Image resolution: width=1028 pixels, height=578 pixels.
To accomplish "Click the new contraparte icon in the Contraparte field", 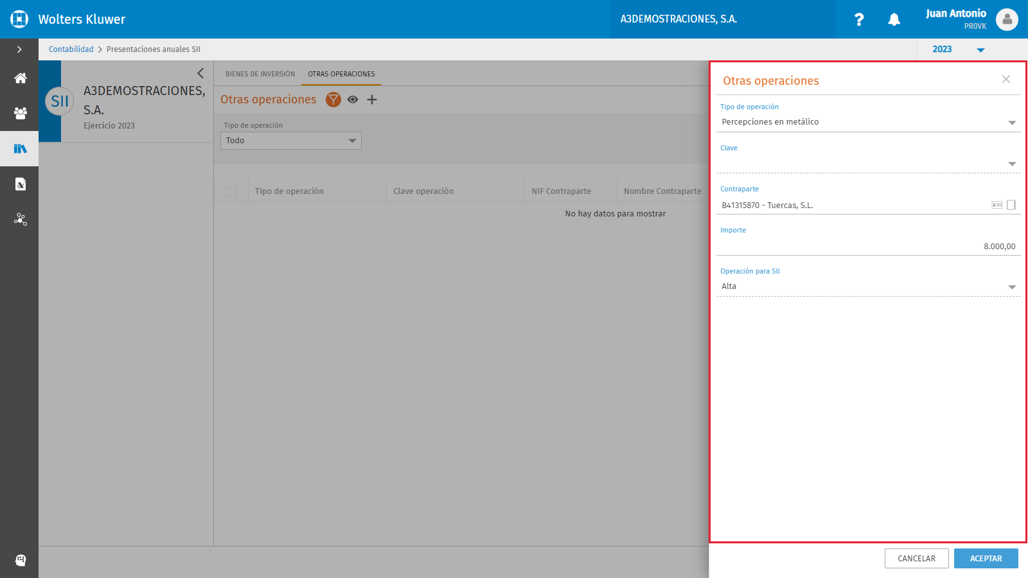I will [x=1011, y=205].
